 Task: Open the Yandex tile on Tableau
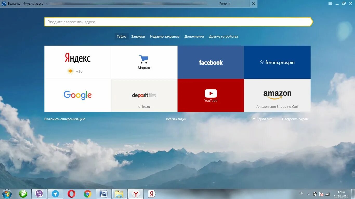point(78,62)
